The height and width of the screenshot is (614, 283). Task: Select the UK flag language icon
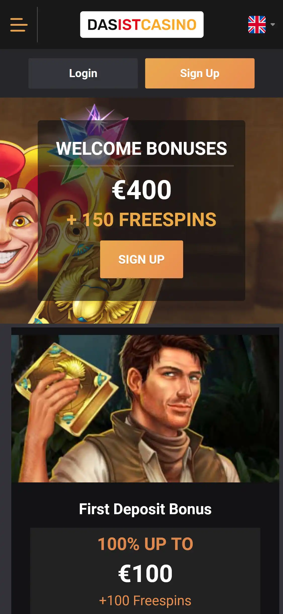(257, 24)
